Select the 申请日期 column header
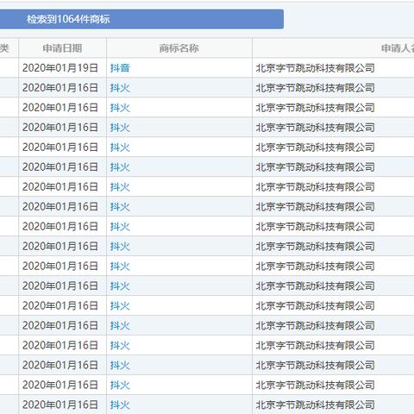The image size is (414, 414). pyautogui.click(x=62, y=48)
